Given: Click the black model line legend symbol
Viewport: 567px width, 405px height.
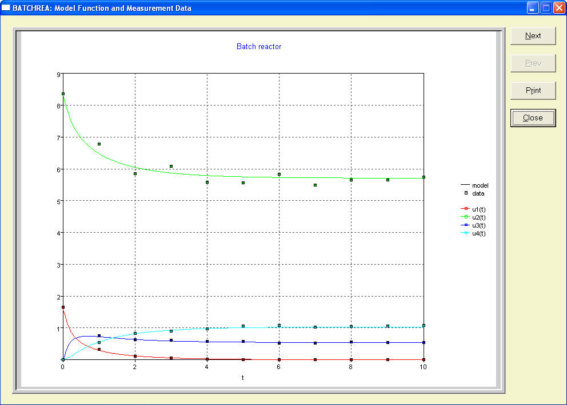Looking at the screenshot, I should [465, 185].
